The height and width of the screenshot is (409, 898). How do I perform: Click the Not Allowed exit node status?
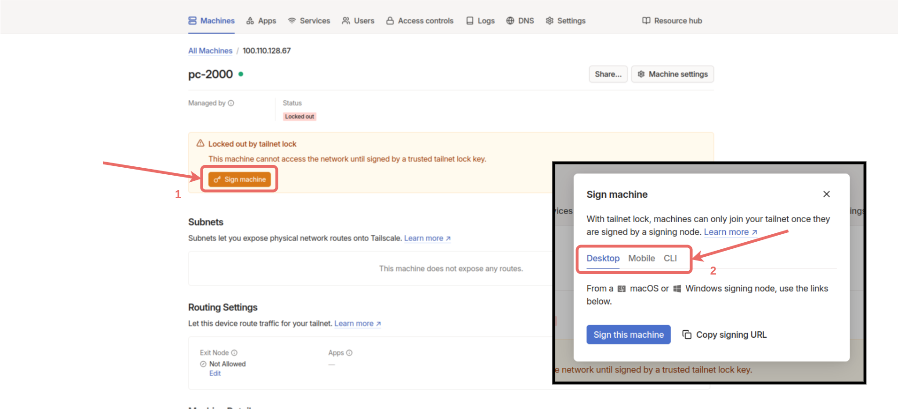point(223,364)
